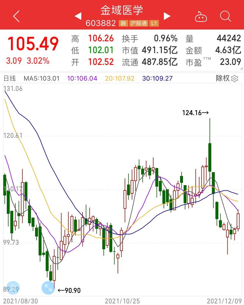The width and height of the screenshot is (244, 305).
Task: Open the chart settings gear beside 除权
Action: (x=234, y=79)
